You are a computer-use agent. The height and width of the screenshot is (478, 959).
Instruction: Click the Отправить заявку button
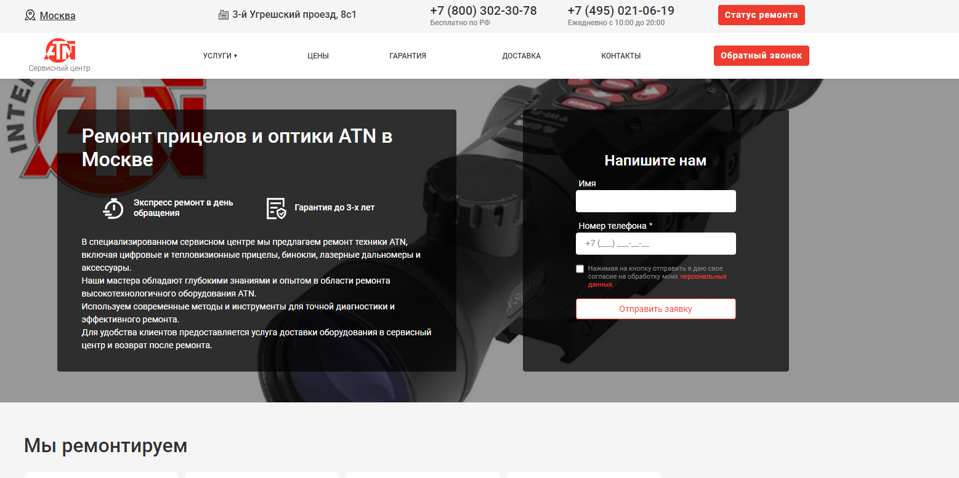coord(656,309)
